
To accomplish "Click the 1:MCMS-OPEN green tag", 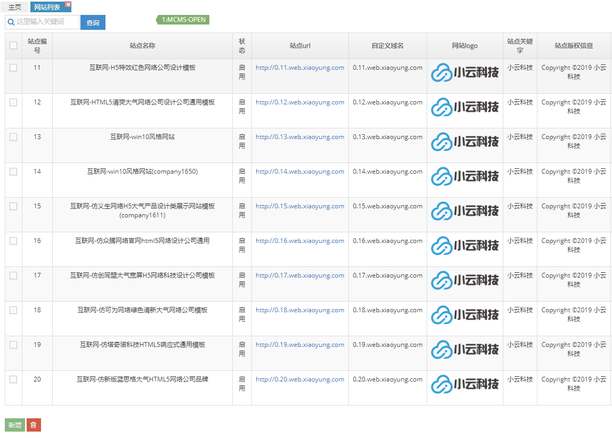I will 183,20.
